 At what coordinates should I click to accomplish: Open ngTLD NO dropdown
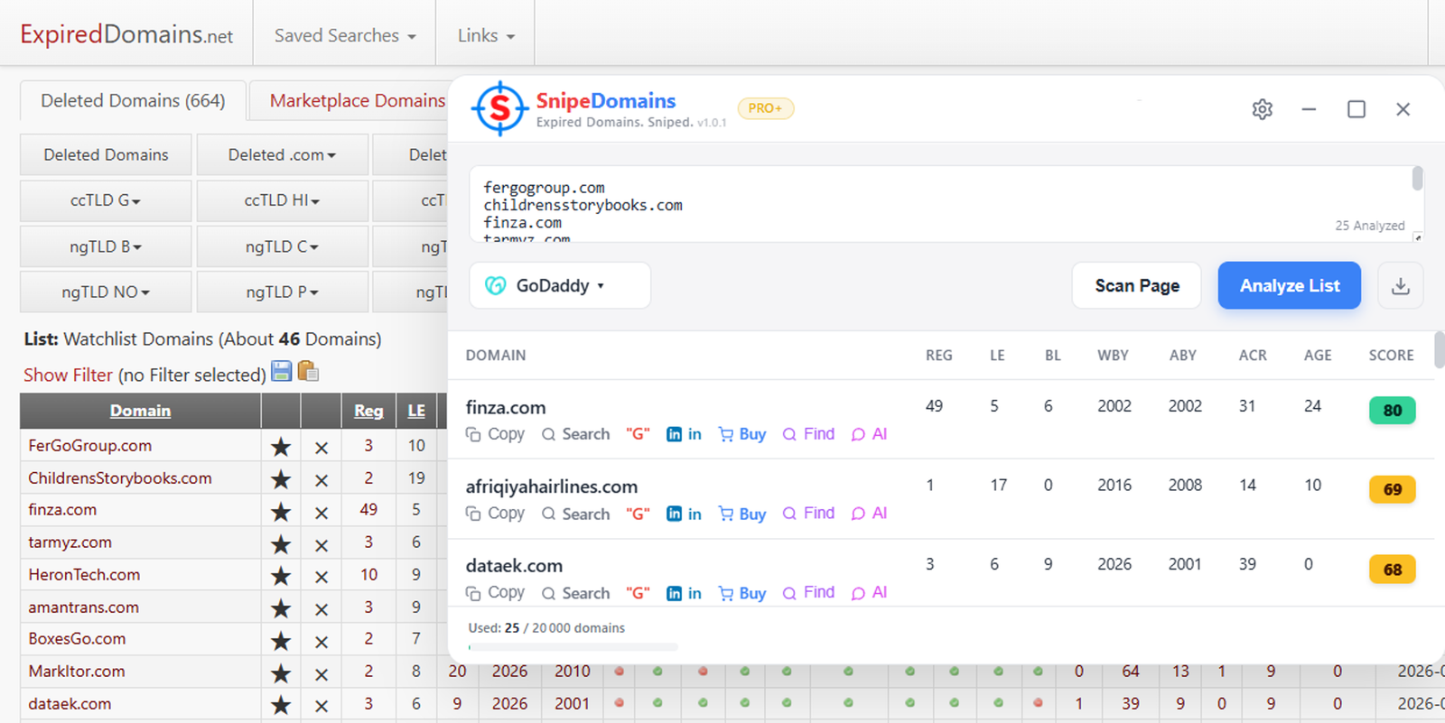point(106,292)
